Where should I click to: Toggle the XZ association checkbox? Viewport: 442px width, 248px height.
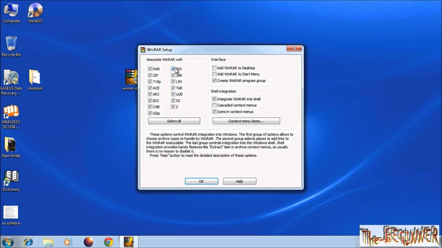(173, 101)
